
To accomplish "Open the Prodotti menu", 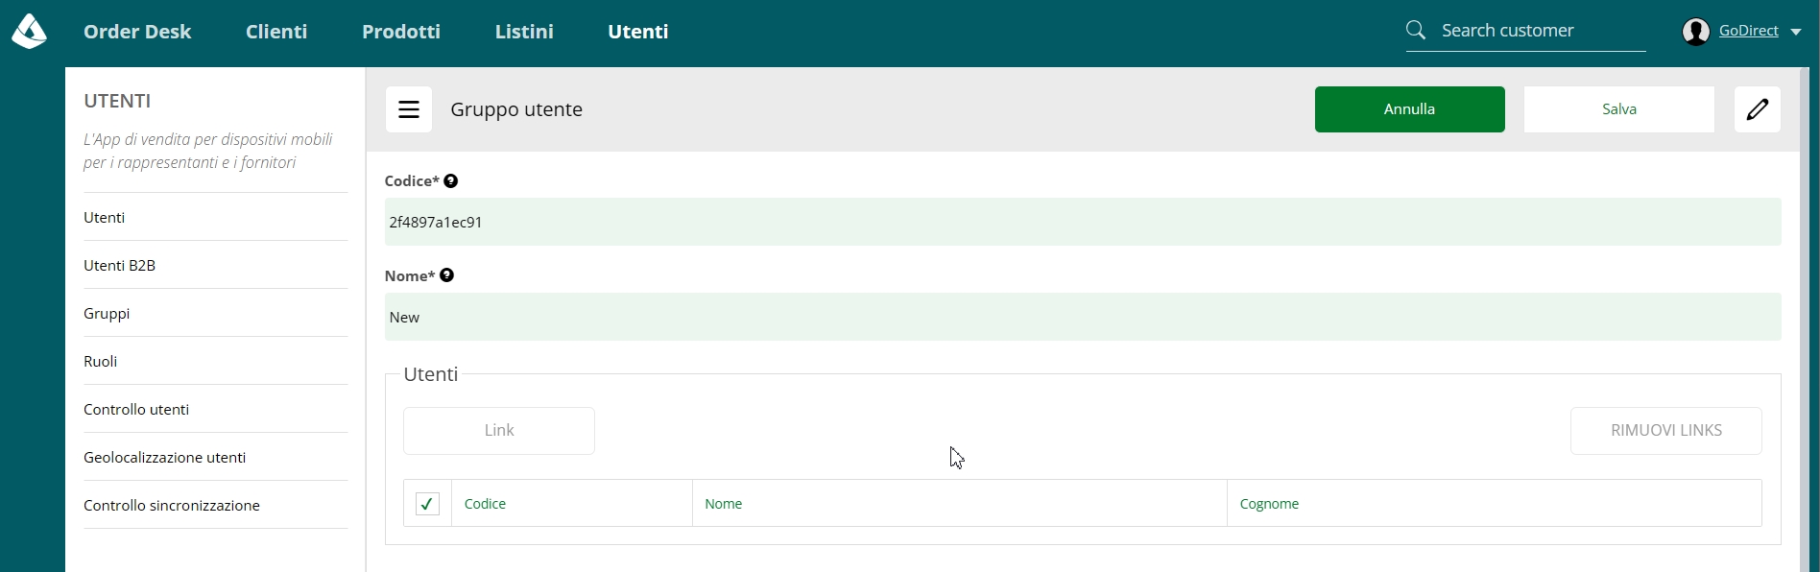I will (401, 32).
